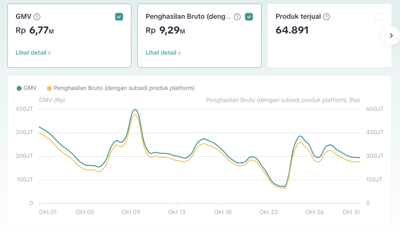
Task: Click the teal GMV legend dot
Action: click(x=19, y=88)
